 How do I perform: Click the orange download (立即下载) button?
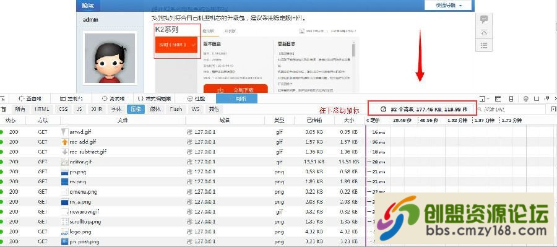click(235, 89)
